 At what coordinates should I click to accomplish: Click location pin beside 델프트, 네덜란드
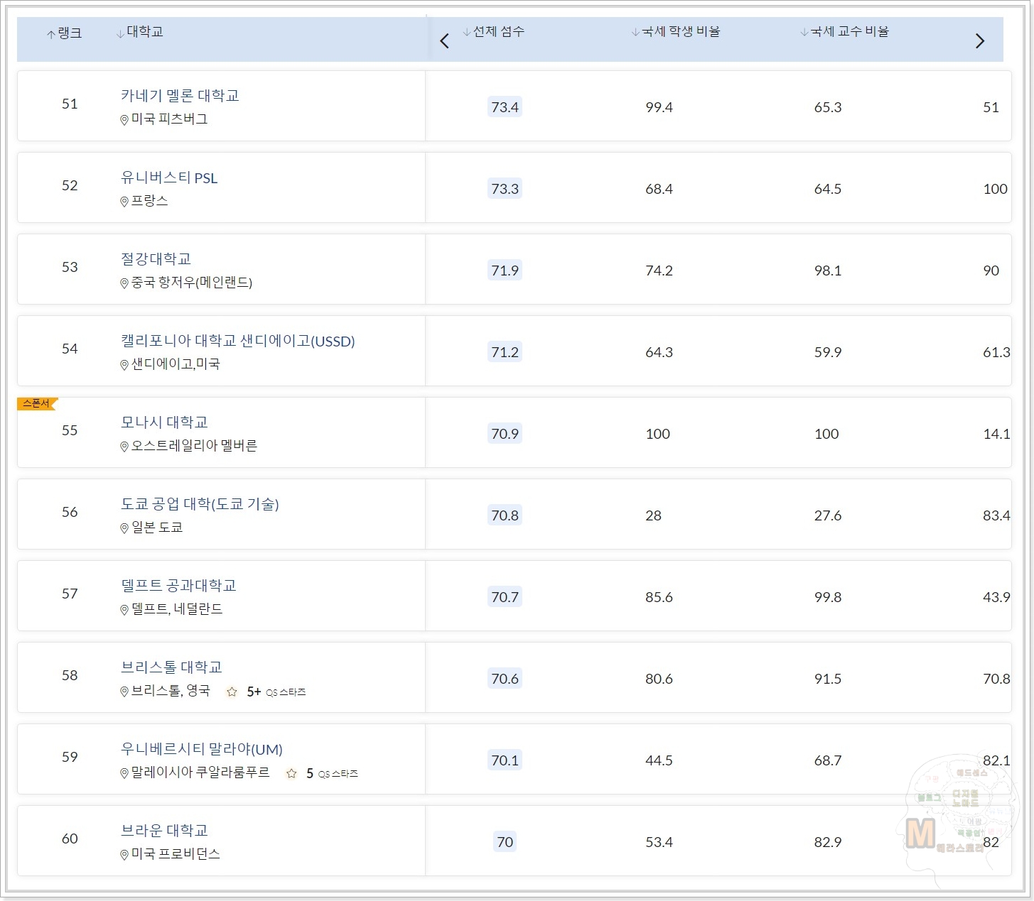pyautogui.click(x=124, y=610)
